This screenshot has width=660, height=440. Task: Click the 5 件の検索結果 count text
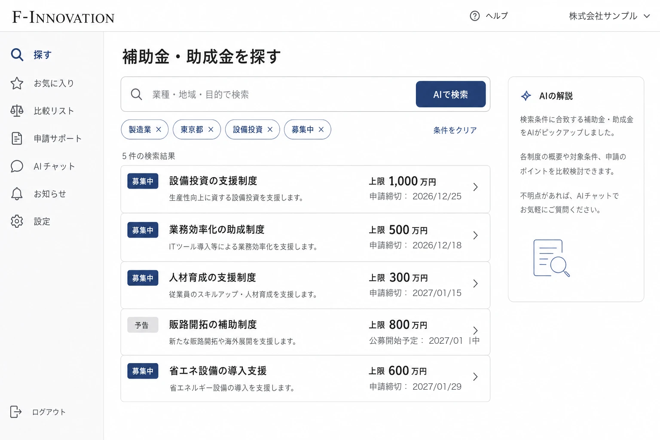(149, 156)
